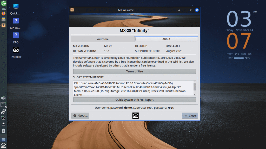
Task: Open Quick-System-Info Full Report
Action: coord(134,100)
